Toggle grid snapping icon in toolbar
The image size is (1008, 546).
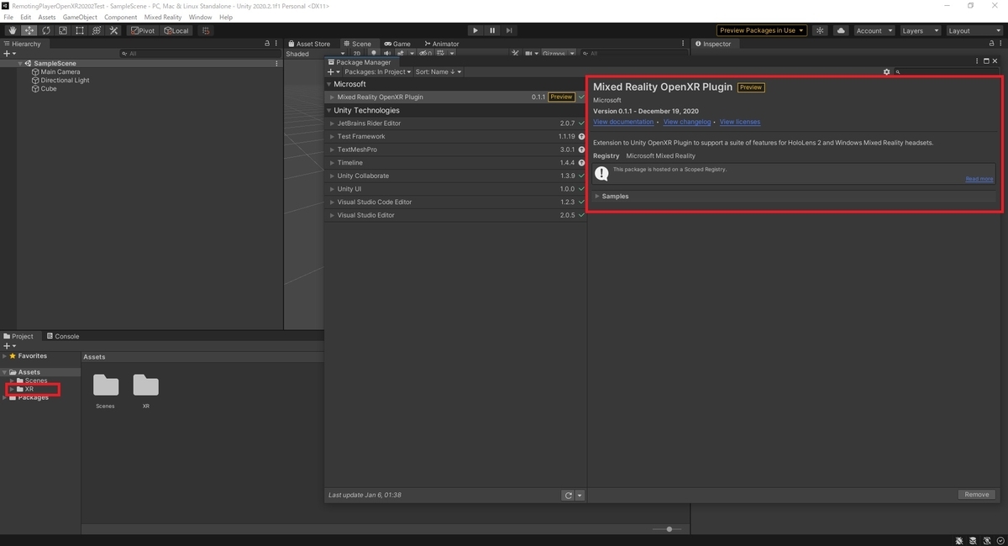pos(206,30)
